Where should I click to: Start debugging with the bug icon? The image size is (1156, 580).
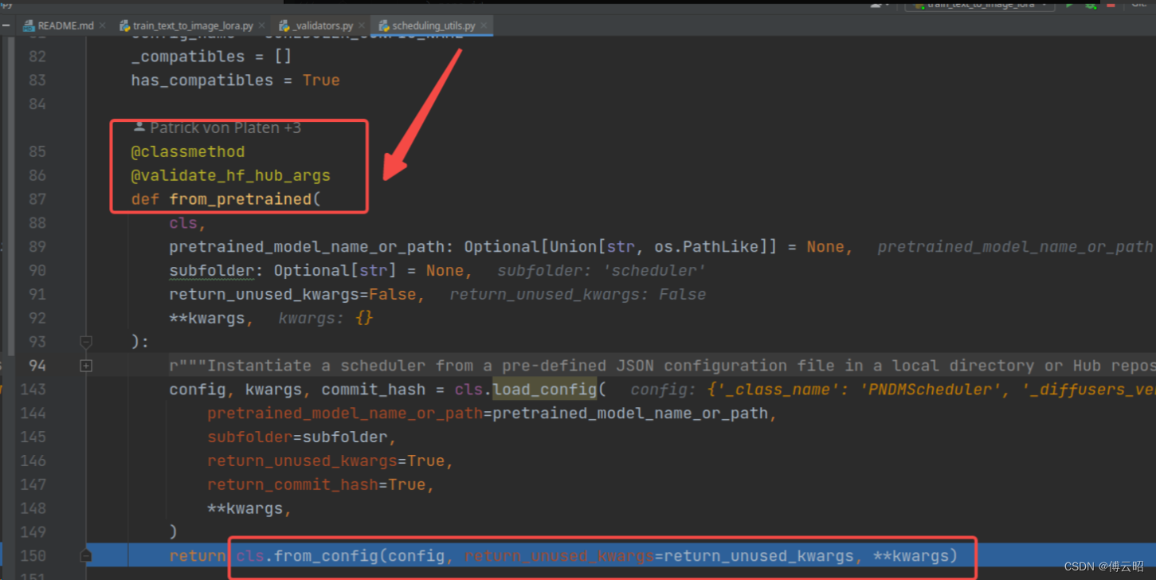pyautogui.click(x=1090, y=6)
